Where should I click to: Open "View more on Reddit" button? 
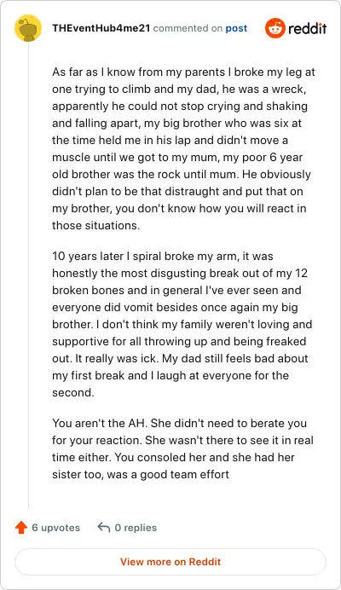pos(170,561)
